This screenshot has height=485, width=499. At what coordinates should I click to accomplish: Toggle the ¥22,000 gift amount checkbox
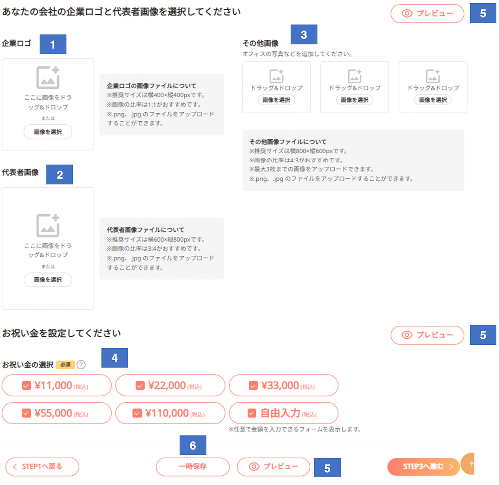click(140, 386)
